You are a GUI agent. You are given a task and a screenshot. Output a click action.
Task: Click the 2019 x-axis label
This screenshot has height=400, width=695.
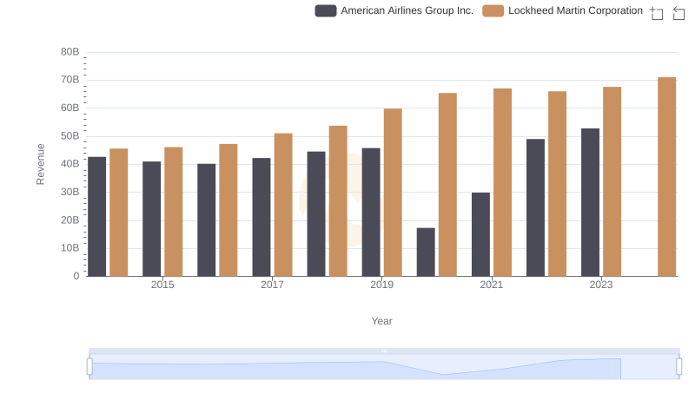[381, 285]
